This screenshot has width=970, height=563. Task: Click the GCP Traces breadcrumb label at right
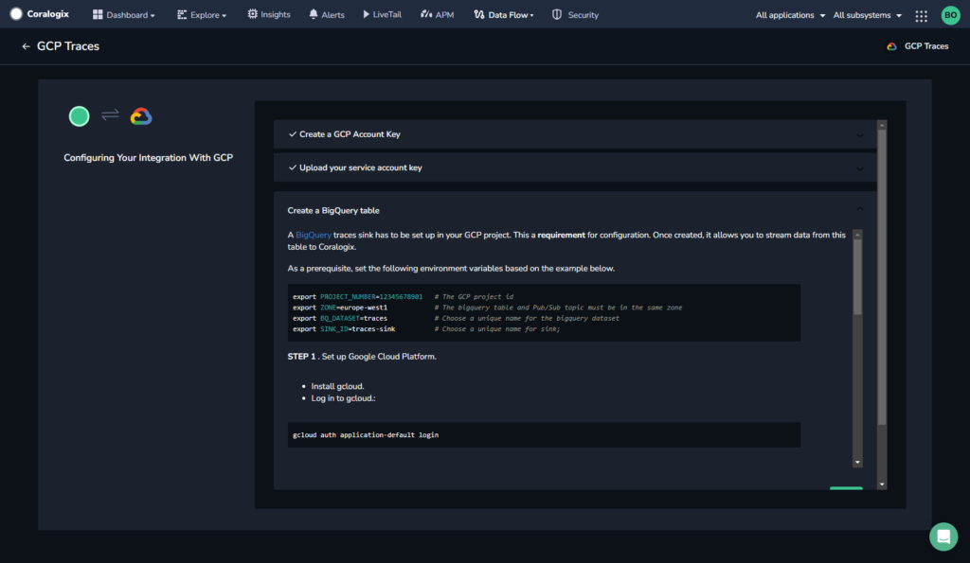[926, 46]
